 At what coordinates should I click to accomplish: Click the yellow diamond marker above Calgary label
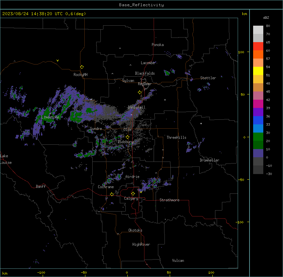pyautogui.click(x=133, y=194)
